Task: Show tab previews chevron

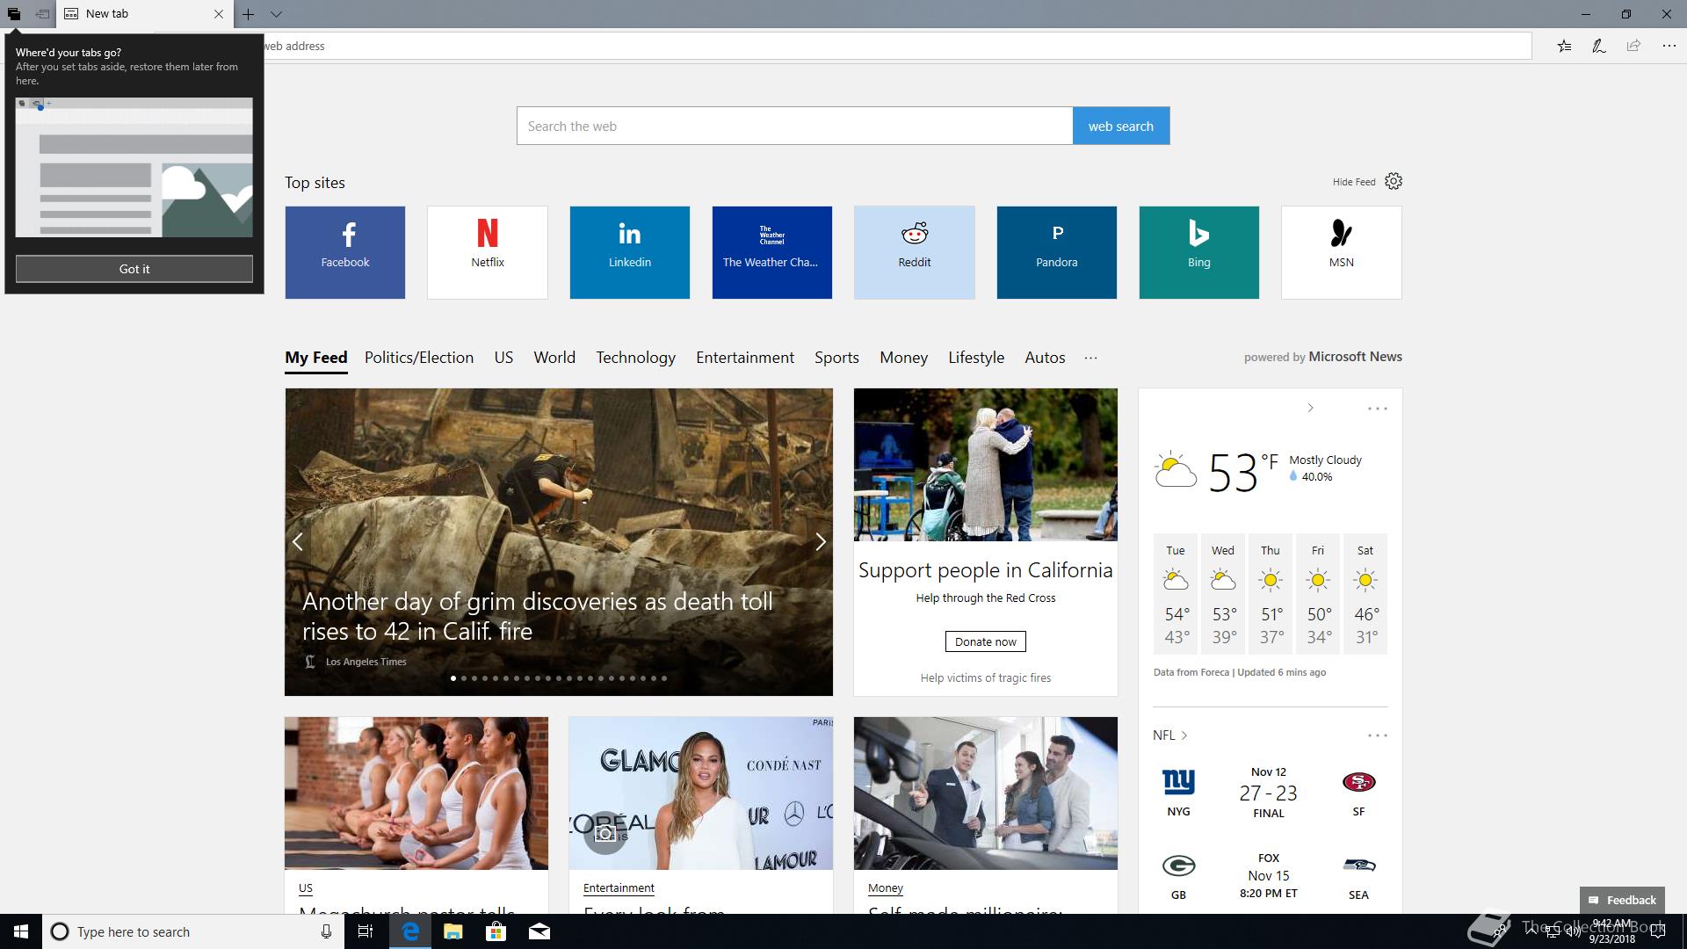Action: (276, 14)
